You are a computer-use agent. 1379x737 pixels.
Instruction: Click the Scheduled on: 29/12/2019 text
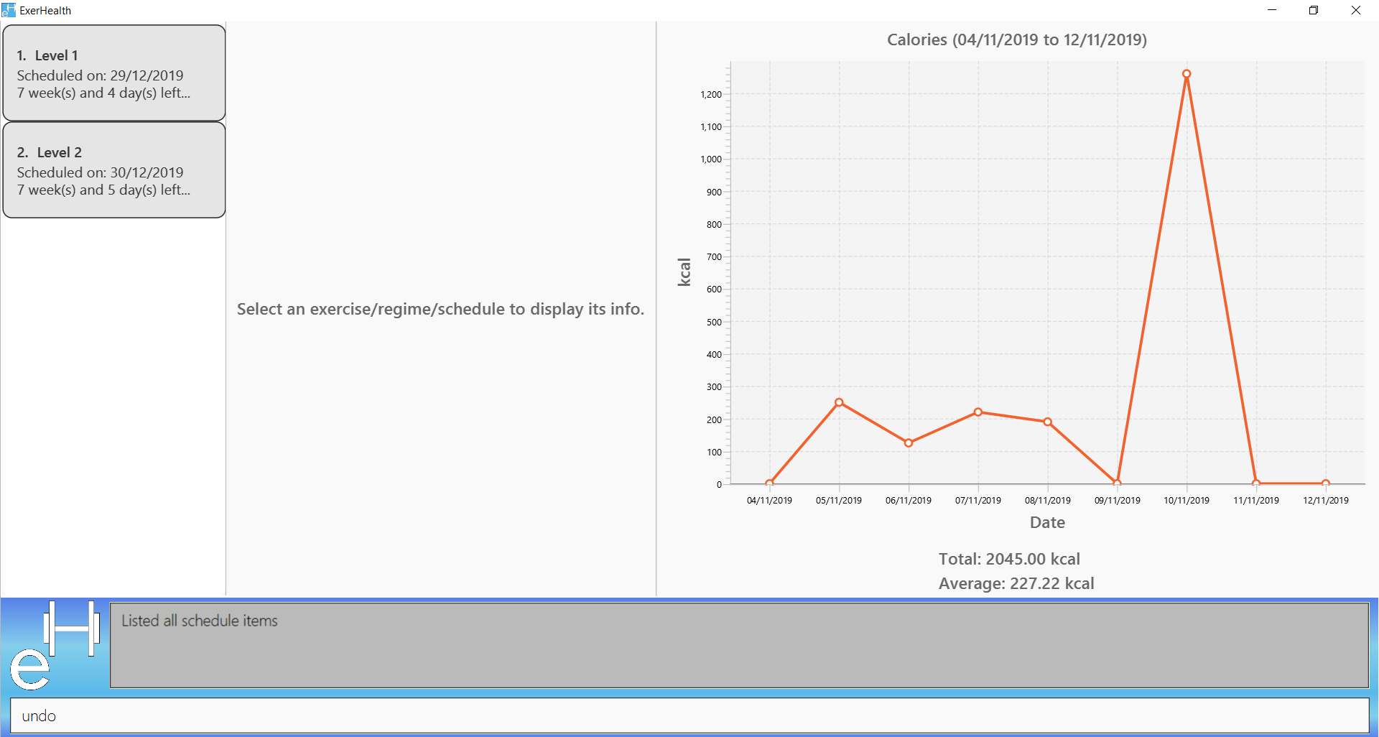101,75
